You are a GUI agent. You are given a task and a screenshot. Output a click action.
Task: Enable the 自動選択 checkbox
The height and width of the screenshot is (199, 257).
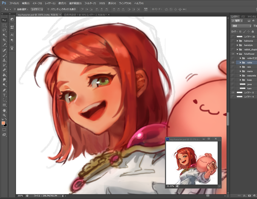click(x=15, y=9)
